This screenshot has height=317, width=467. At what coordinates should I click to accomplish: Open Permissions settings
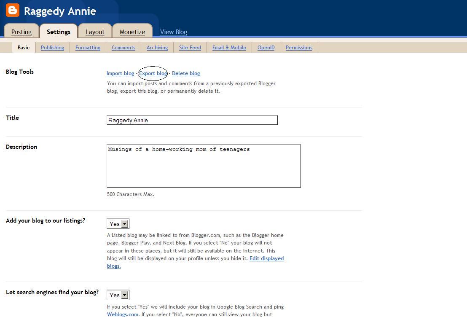coord(299,48)
